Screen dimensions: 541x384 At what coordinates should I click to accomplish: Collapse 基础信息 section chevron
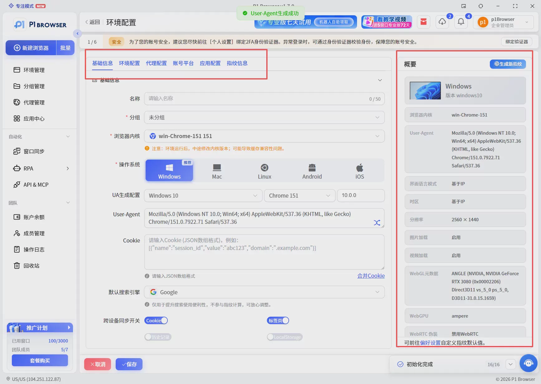[x=380, y=80]
